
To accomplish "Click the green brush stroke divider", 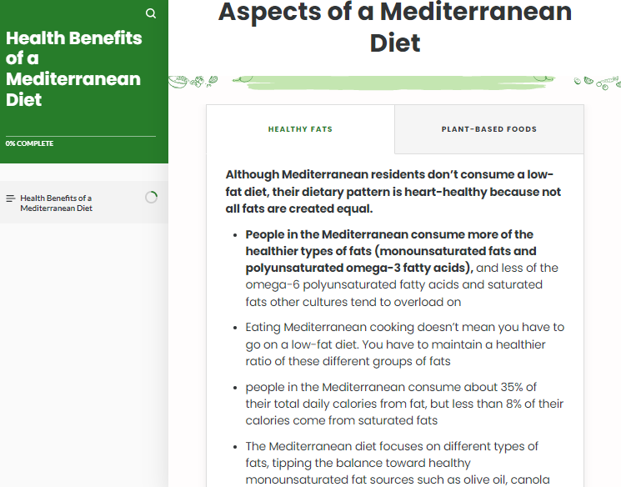I will 394,83.
